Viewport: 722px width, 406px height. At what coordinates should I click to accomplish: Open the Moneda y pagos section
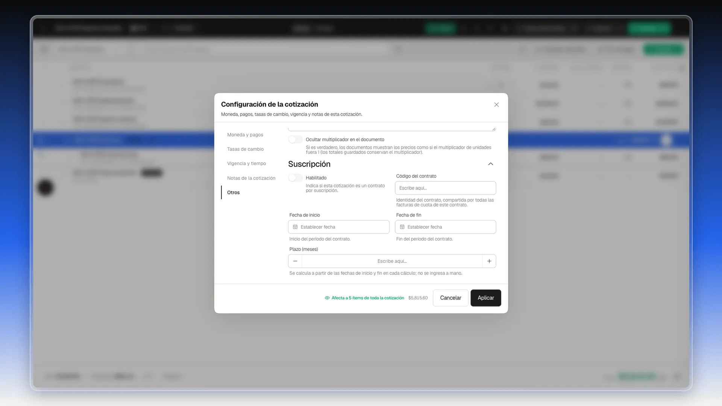pos(245,135)
